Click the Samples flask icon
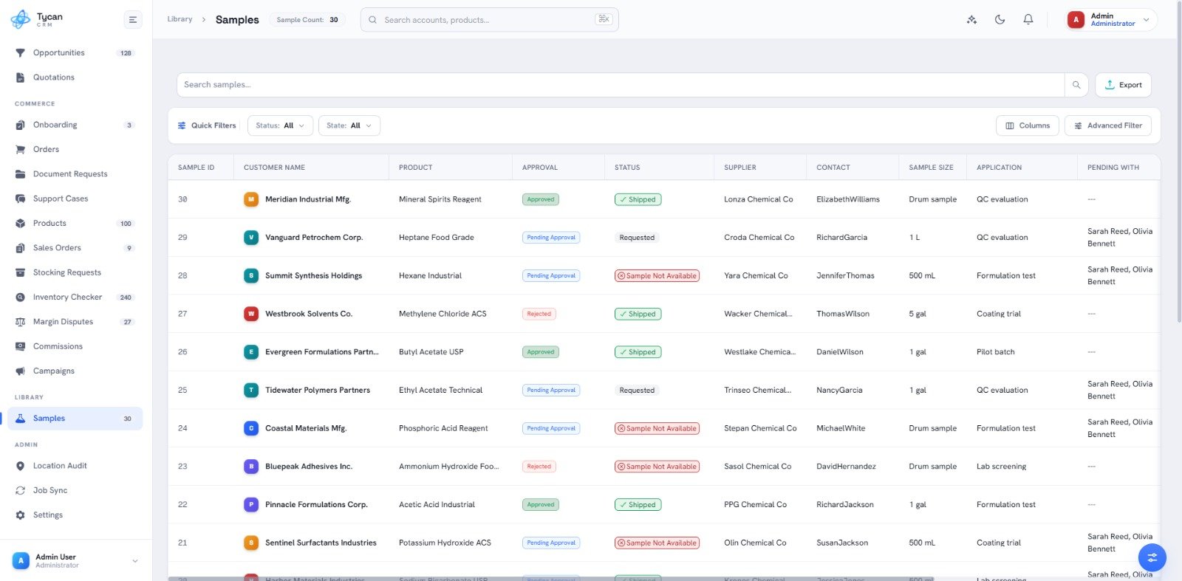This screenshot has height=581, width=1182. click(20, 419)
